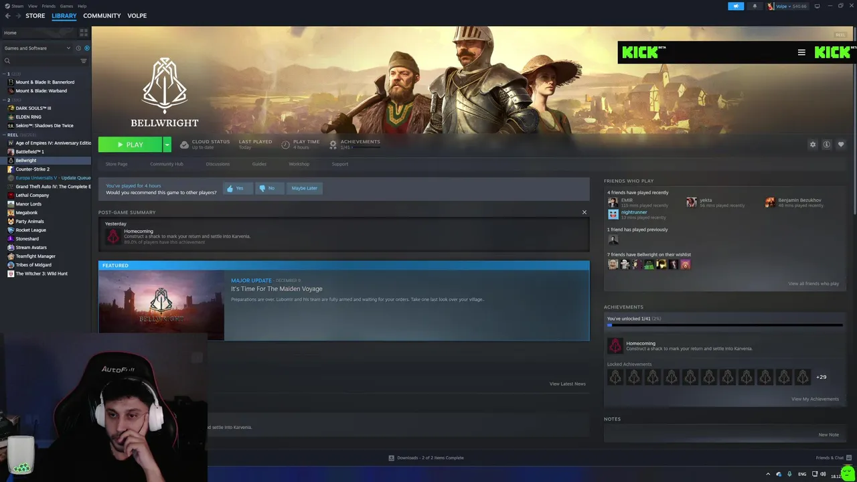Image resolution: width=857 pixels, height=482 pixels.
Task: Open Community Hub link
Action: (167, 164)
